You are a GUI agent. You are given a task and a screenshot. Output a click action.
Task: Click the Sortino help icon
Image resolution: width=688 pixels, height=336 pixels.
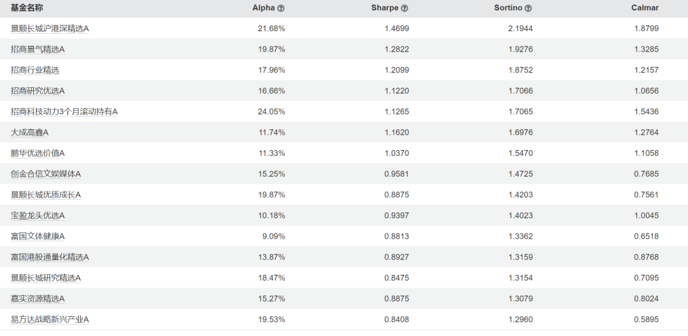[x=528, y=8]
